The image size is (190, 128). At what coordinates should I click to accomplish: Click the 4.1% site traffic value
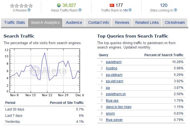[x=80, y=122]
